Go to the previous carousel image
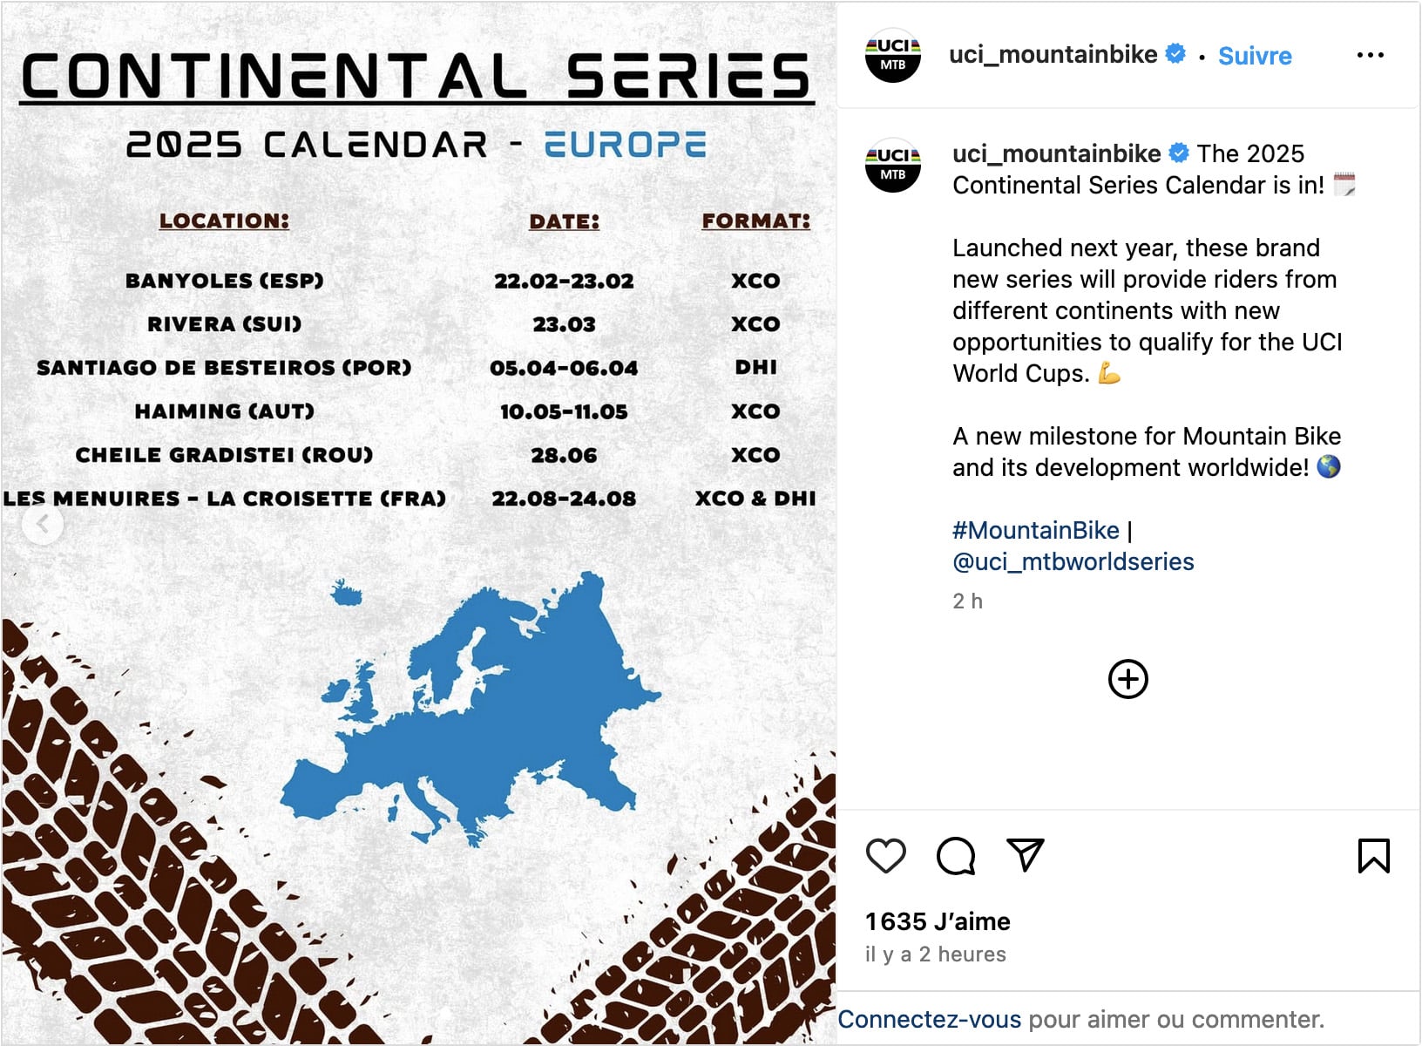1422x1046 pixels. click(42, 524)
